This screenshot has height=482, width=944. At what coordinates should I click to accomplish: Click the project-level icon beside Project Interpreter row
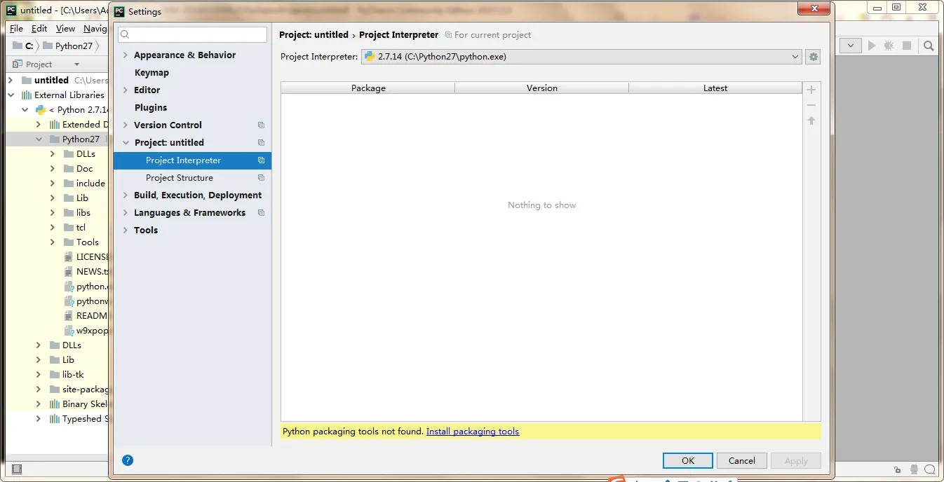[x=261, y=160]
